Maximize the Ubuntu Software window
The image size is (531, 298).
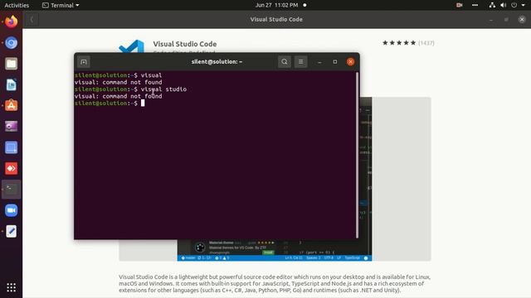[506, 20]
